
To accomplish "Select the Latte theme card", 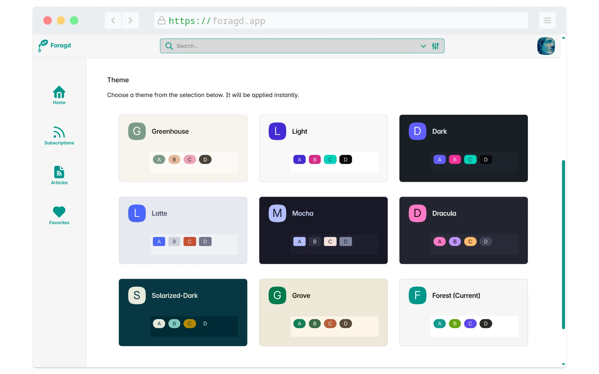I will [183, 230].
